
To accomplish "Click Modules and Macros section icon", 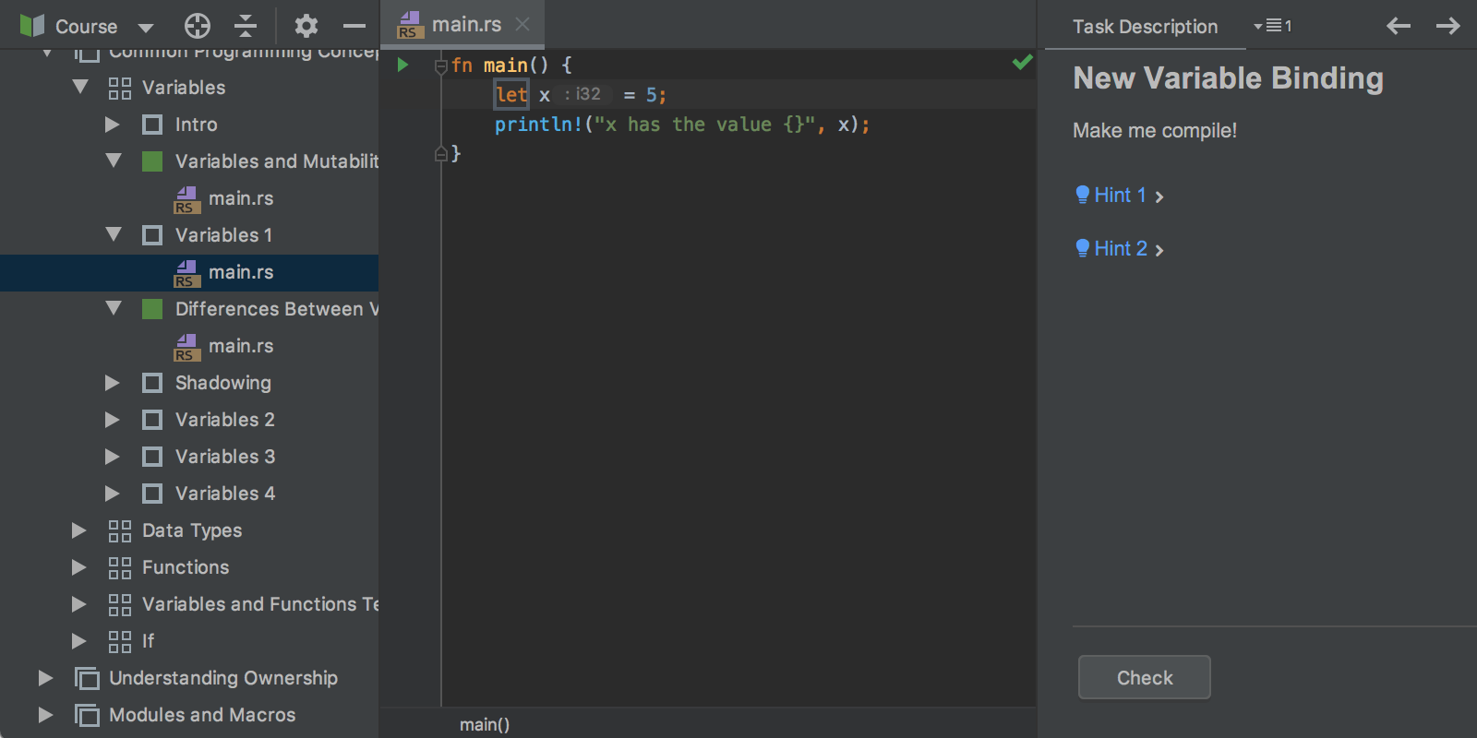I will tap(87, 715).
